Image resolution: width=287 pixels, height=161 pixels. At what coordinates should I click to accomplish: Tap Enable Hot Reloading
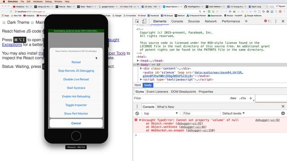click(x=76, y=97)
